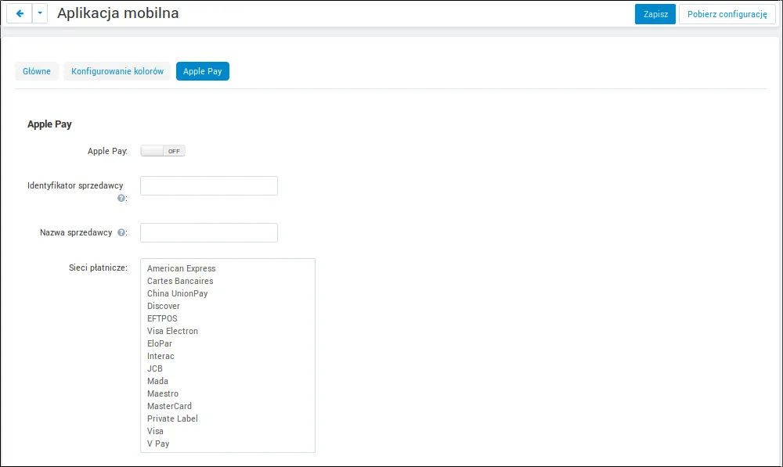Pick V Pay from networks list
The image size is (783, 467).
(x=228, y=444)
